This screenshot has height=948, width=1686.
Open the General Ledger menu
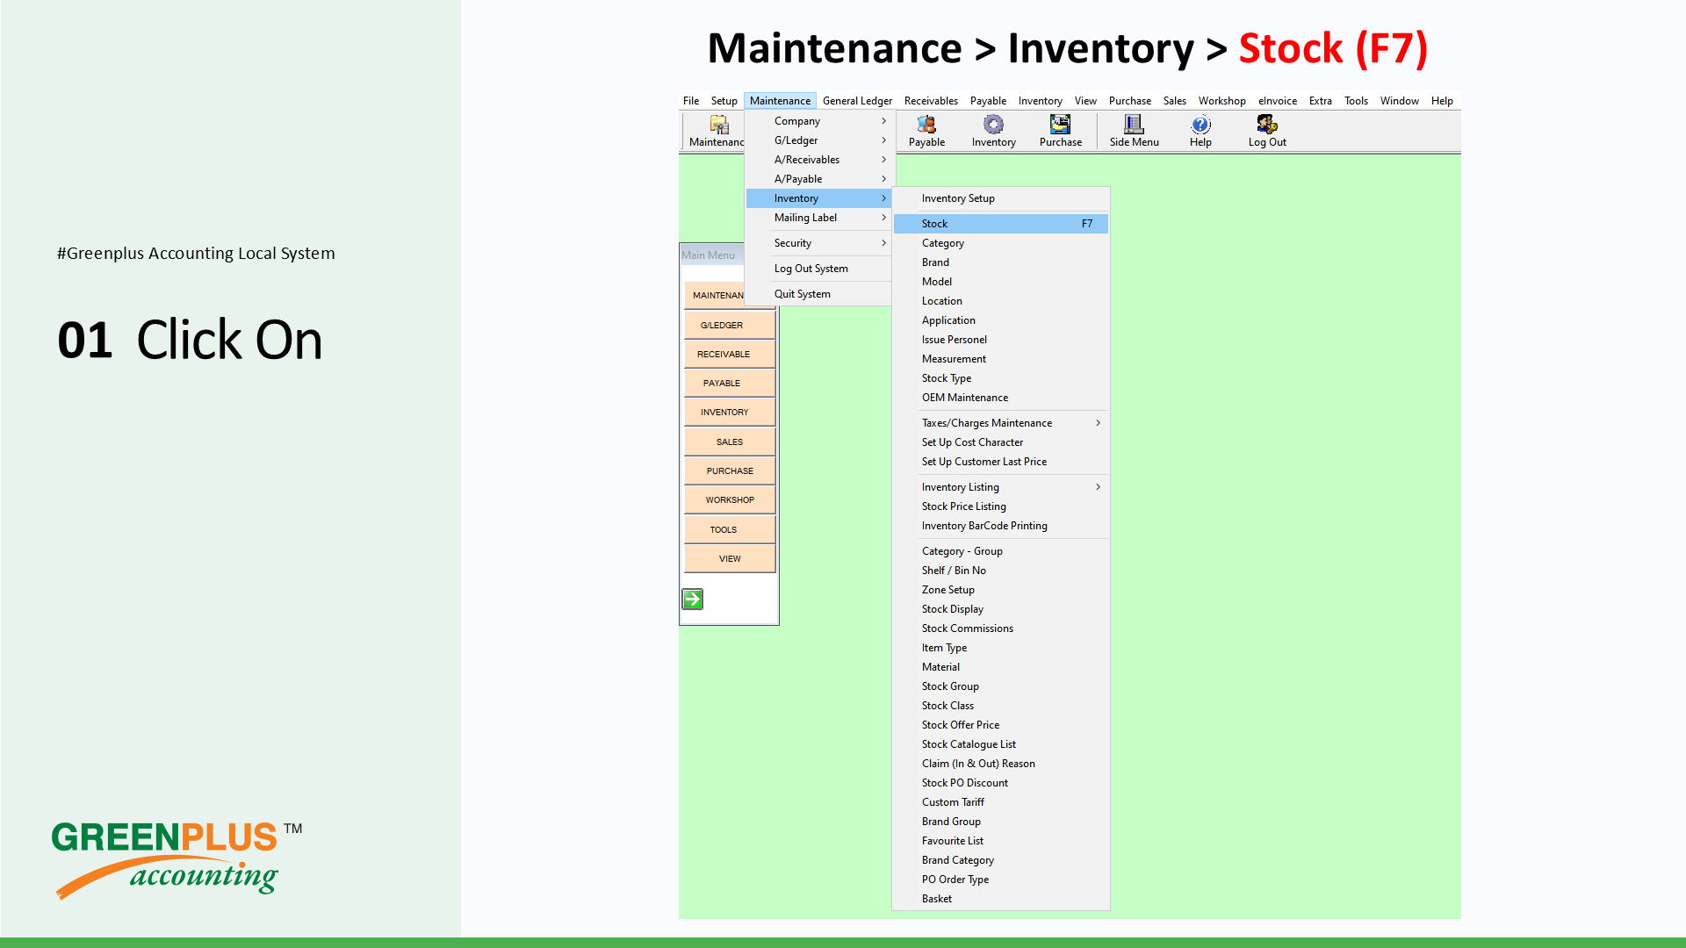click(x=857, y=101)
